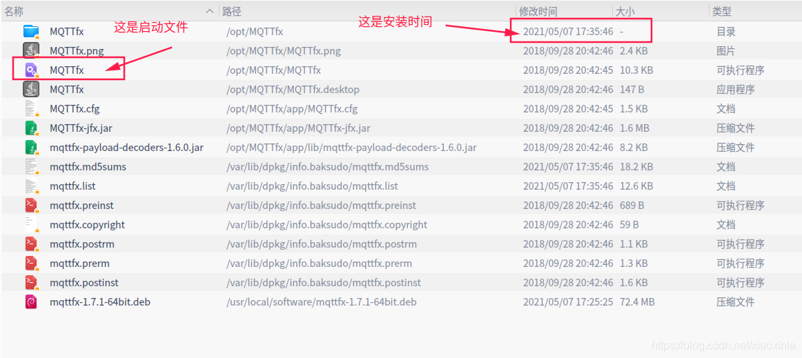802x358 pixels.
Task: Click the Debian mqttfx-1.7.1-64bit.deb package icon
Action: coord(31,301)
